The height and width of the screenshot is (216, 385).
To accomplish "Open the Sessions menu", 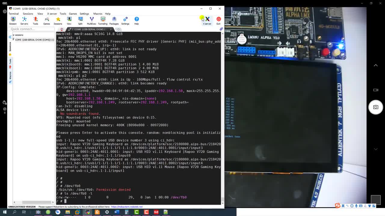I will pos(28,13).
